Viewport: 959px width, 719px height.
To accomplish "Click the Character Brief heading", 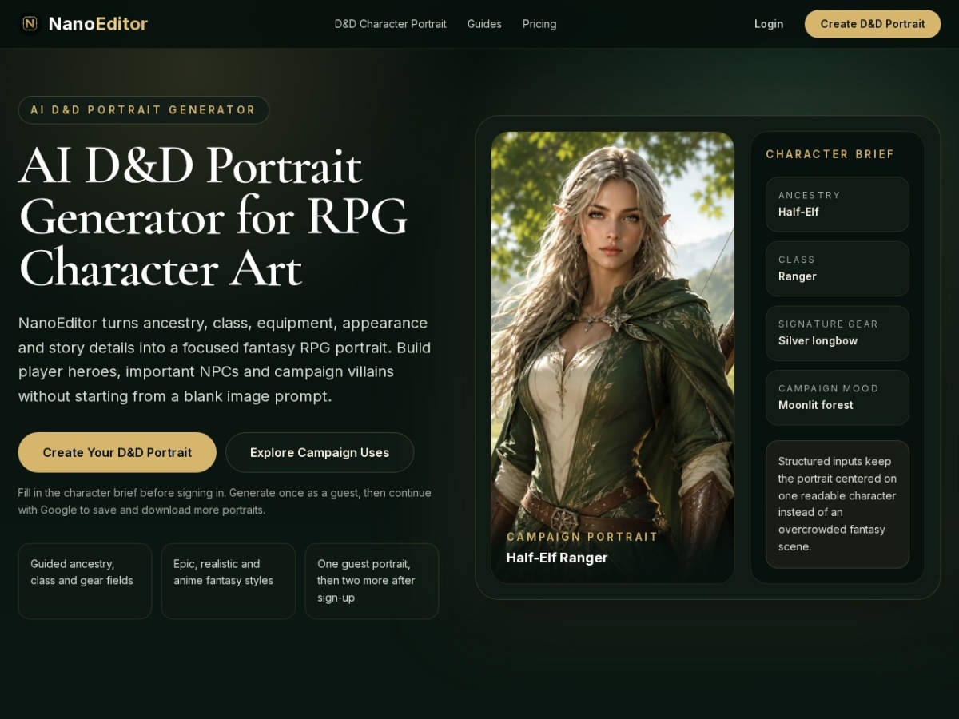I will 830,154.
